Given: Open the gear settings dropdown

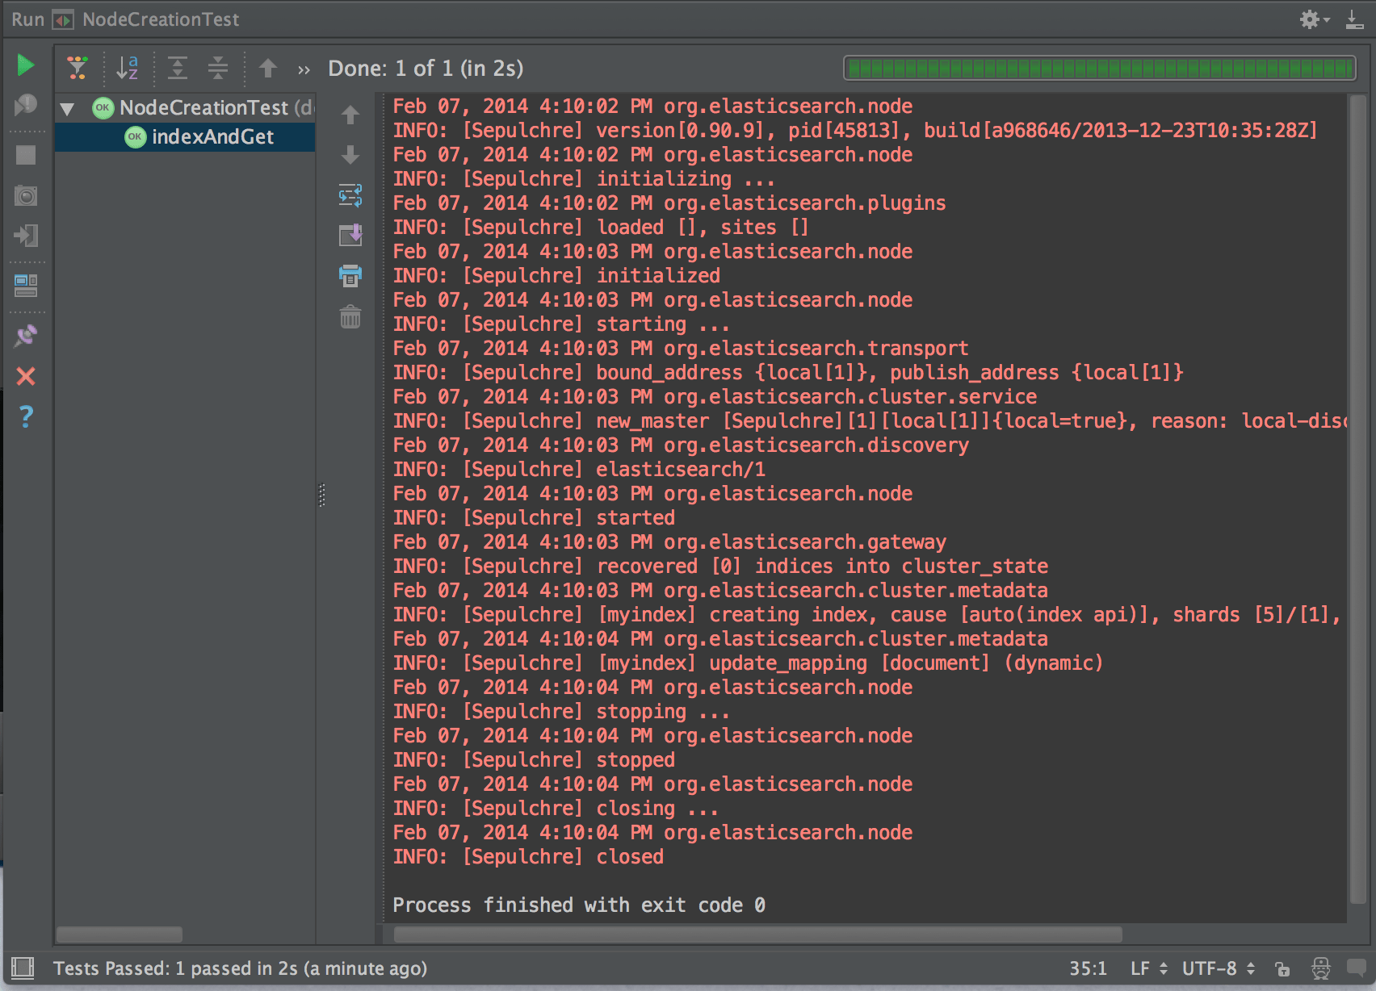Looking at the screenshot, I should (x=1314, y=19).
